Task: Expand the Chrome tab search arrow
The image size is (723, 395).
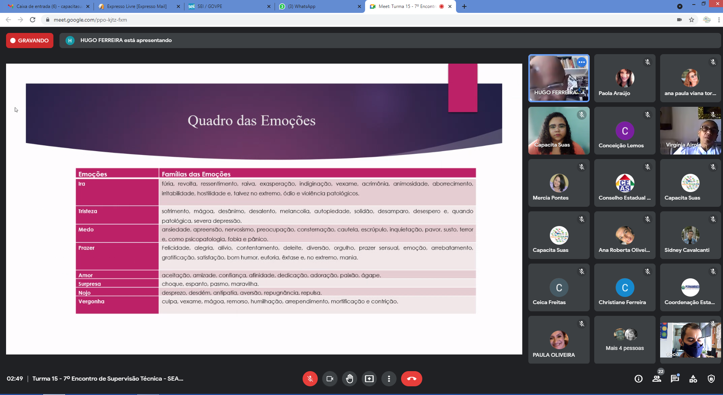Action: (680, 6)
